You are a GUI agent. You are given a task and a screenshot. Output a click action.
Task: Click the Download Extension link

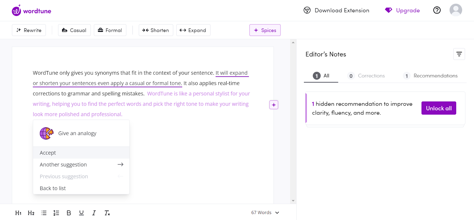pos(337,10)
